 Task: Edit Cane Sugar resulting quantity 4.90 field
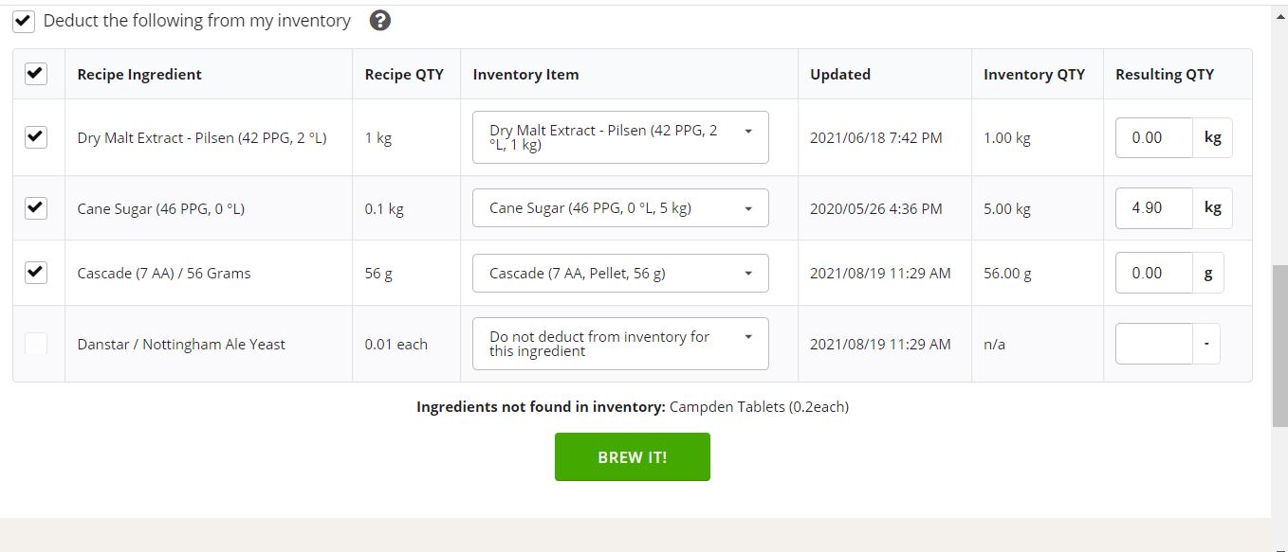point(1154,208)
